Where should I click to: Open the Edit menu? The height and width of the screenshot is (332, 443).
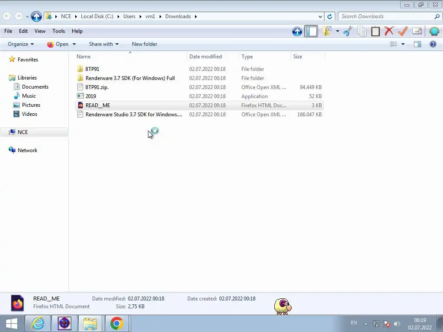pyautogui.click(x=23, y=31)
